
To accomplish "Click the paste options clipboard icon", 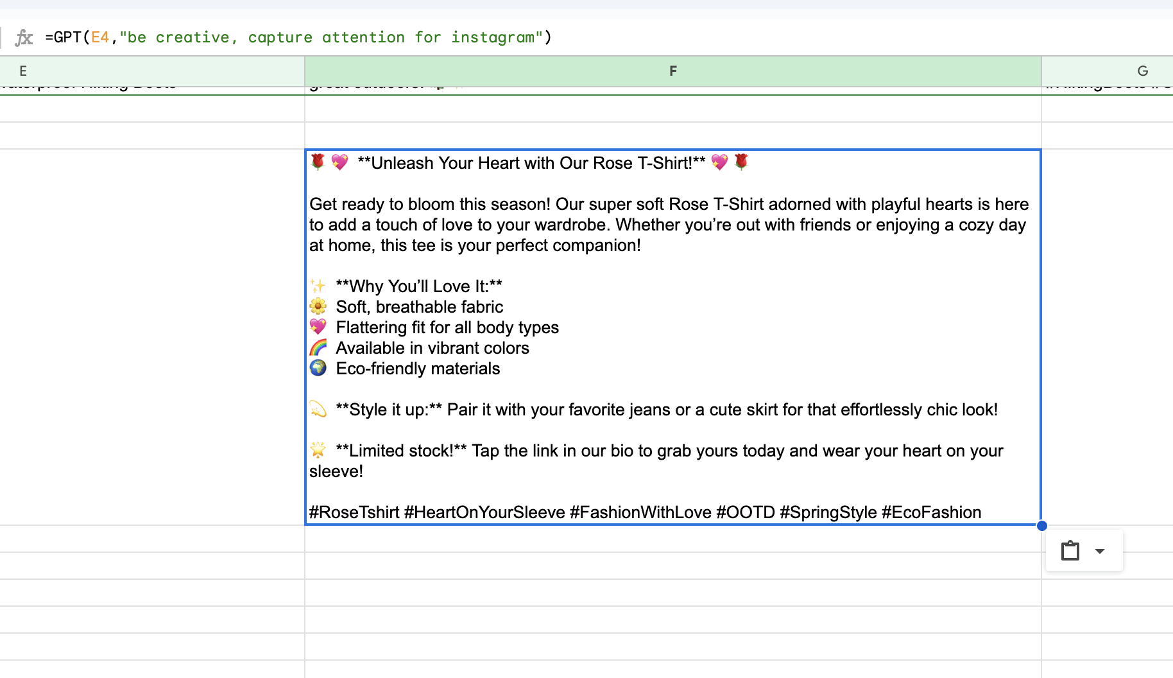I will 1070,551.
